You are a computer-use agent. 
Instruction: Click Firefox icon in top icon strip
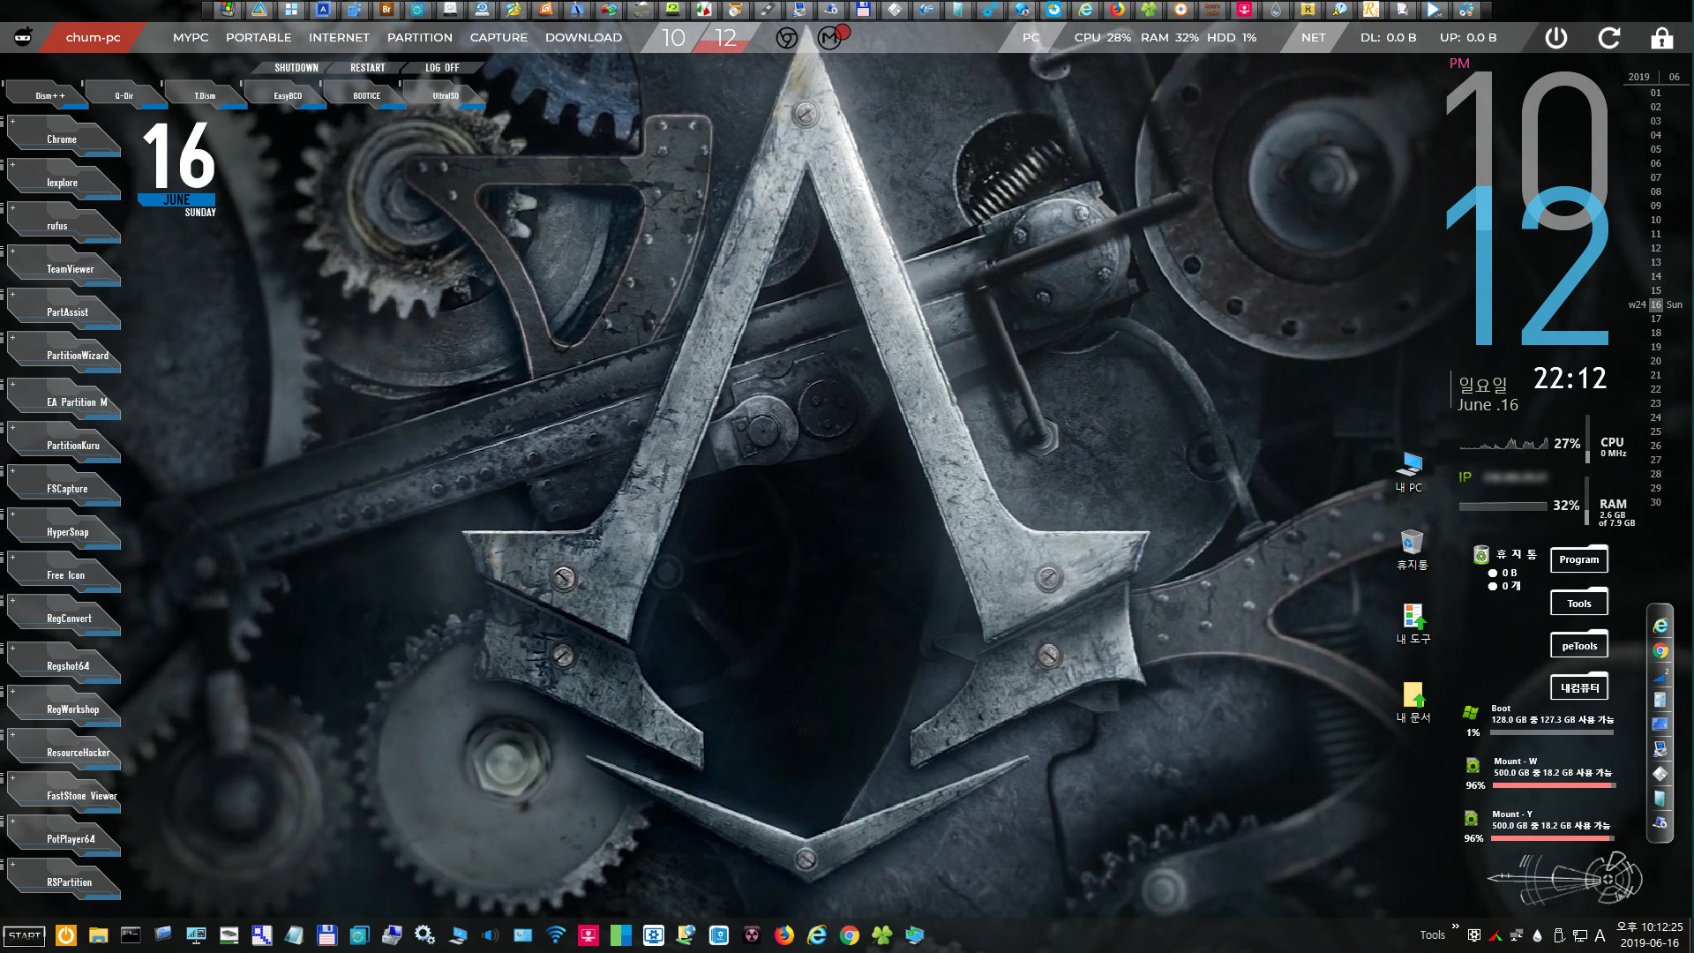tap(1117, 10)
